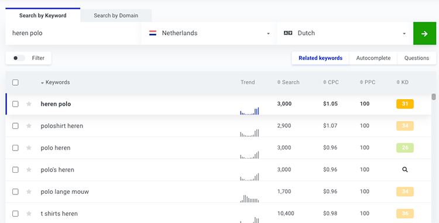Check the t shirts heren row checkbox
Screen dimensions: 439x223
[x=15, y=214]
